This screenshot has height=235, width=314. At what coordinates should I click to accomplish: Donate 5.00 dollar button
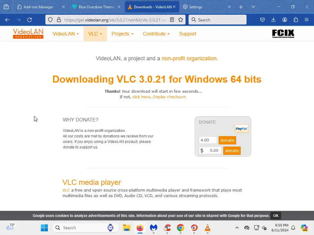point(232,151)
